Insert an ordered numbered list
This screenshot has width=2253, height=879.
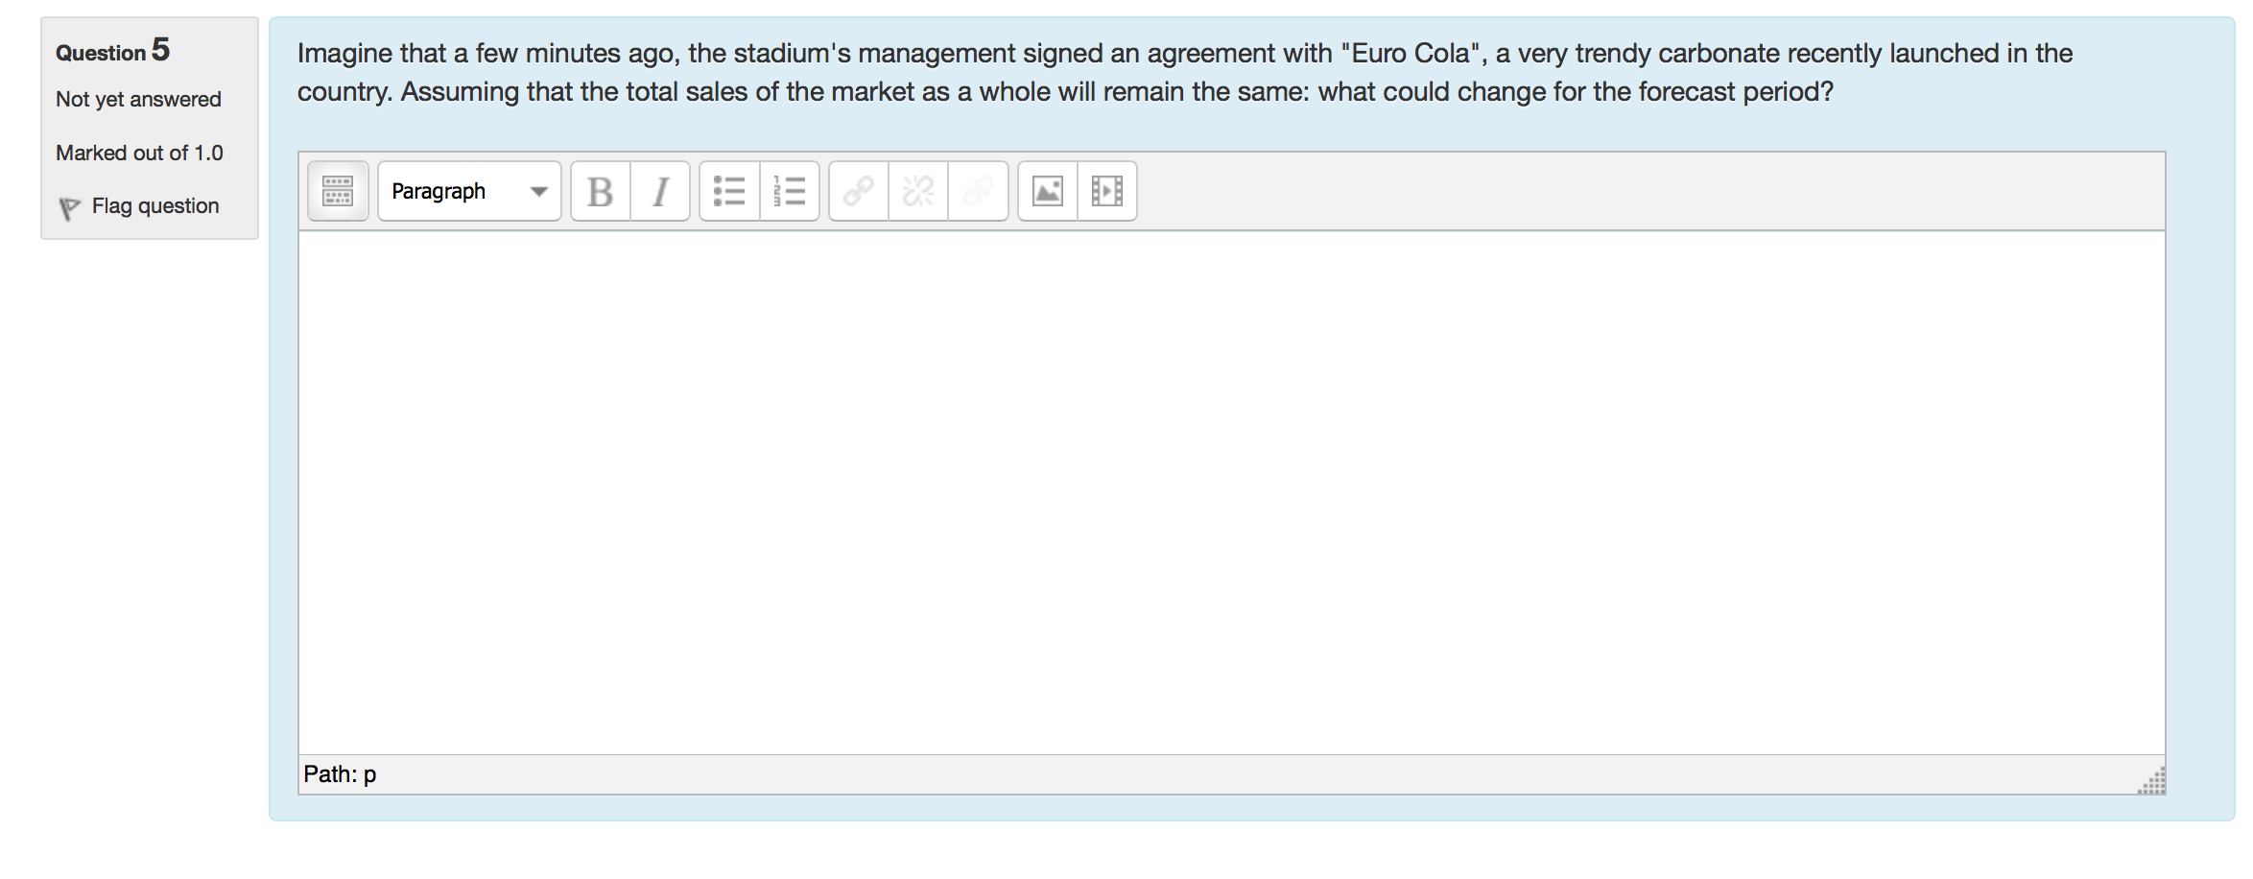[x=790, y=191]
